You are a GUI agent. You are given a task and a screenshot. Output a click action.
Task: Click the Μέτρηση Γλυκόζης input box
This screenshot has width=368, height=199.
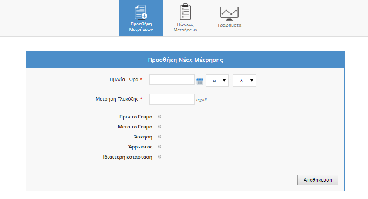pyautogui.click(x=172, y=99)
